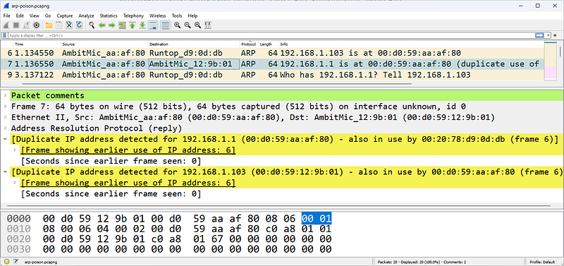
Task: Jump to the last packet icon
Action: tap(142, 25)
